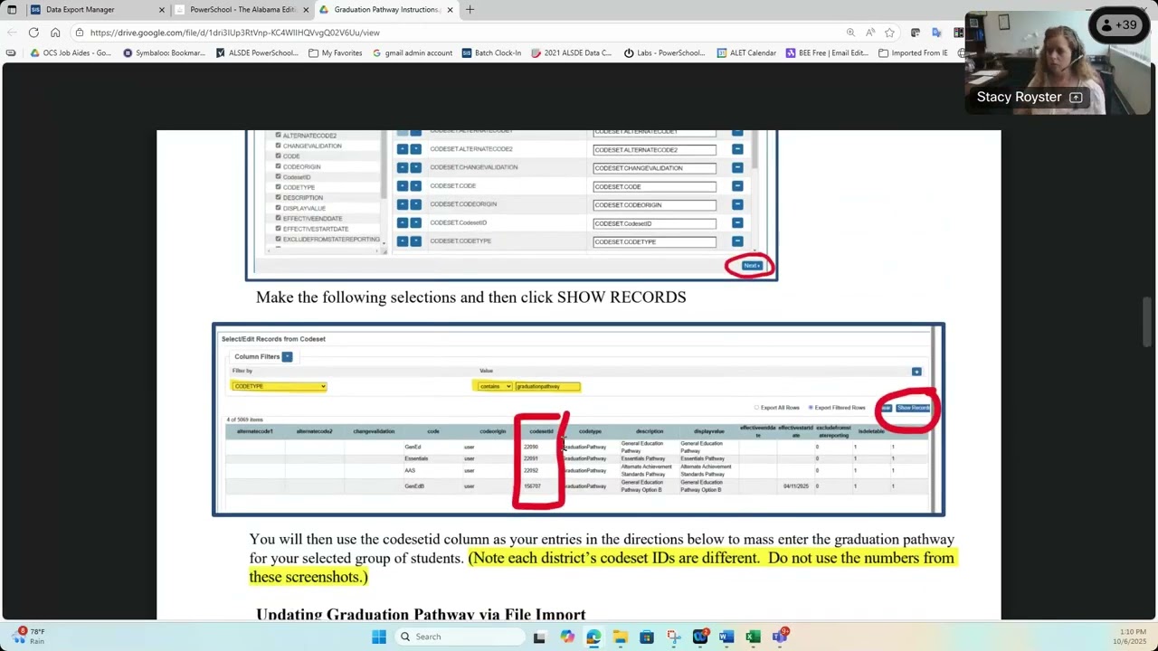Image resolution: width=1158 pixels, height=651 pixels.
Task: Click the browser Back arrow
Action: (x=12, y=33)
